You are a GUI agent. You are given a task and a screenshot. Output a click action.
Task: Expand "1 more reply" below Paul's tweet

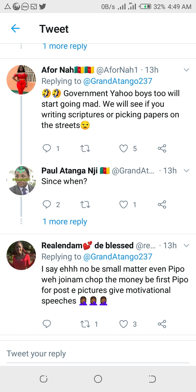click(x=65, y=222)
